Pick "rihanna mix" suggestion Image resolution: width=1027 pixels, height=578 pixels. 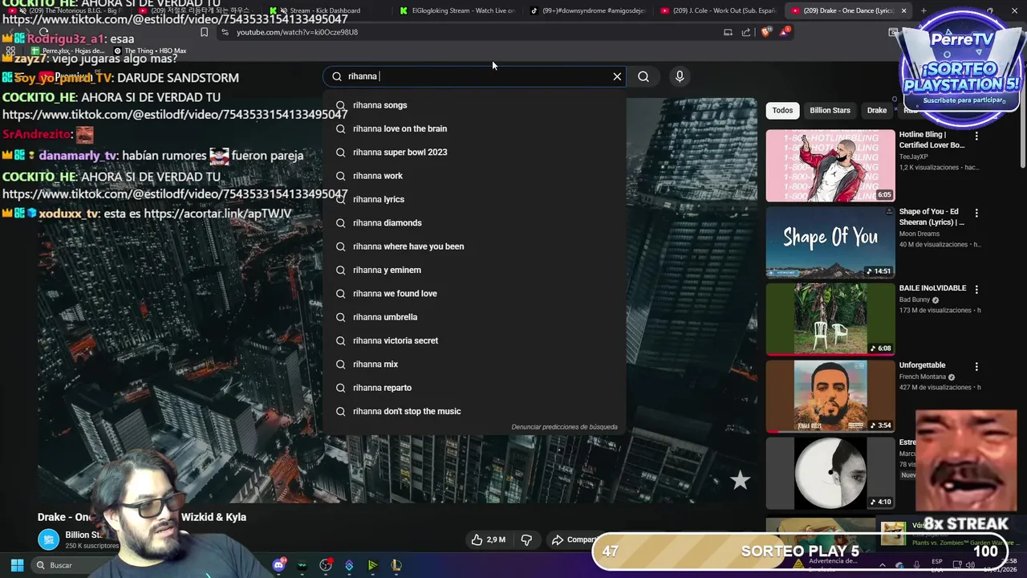pos(474,364)
